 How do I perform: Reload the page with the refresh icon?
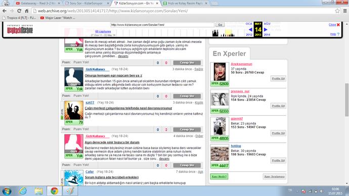[x=19, y=11]
